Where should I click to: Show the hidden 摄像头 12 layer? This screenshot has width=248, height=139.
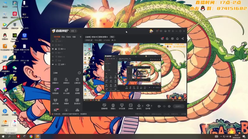click(x=53, y=57)
